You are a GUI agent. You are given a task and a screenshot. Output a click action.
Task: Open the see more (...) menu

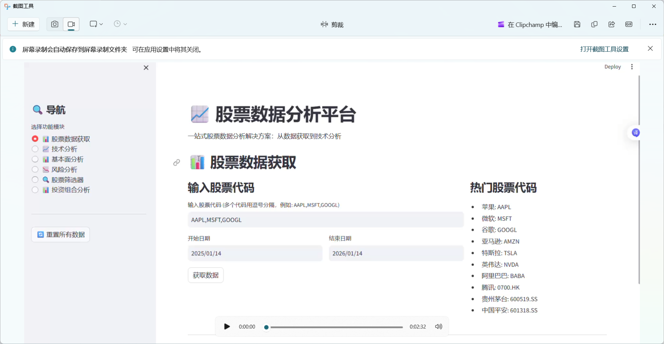[x=653, y=24]
